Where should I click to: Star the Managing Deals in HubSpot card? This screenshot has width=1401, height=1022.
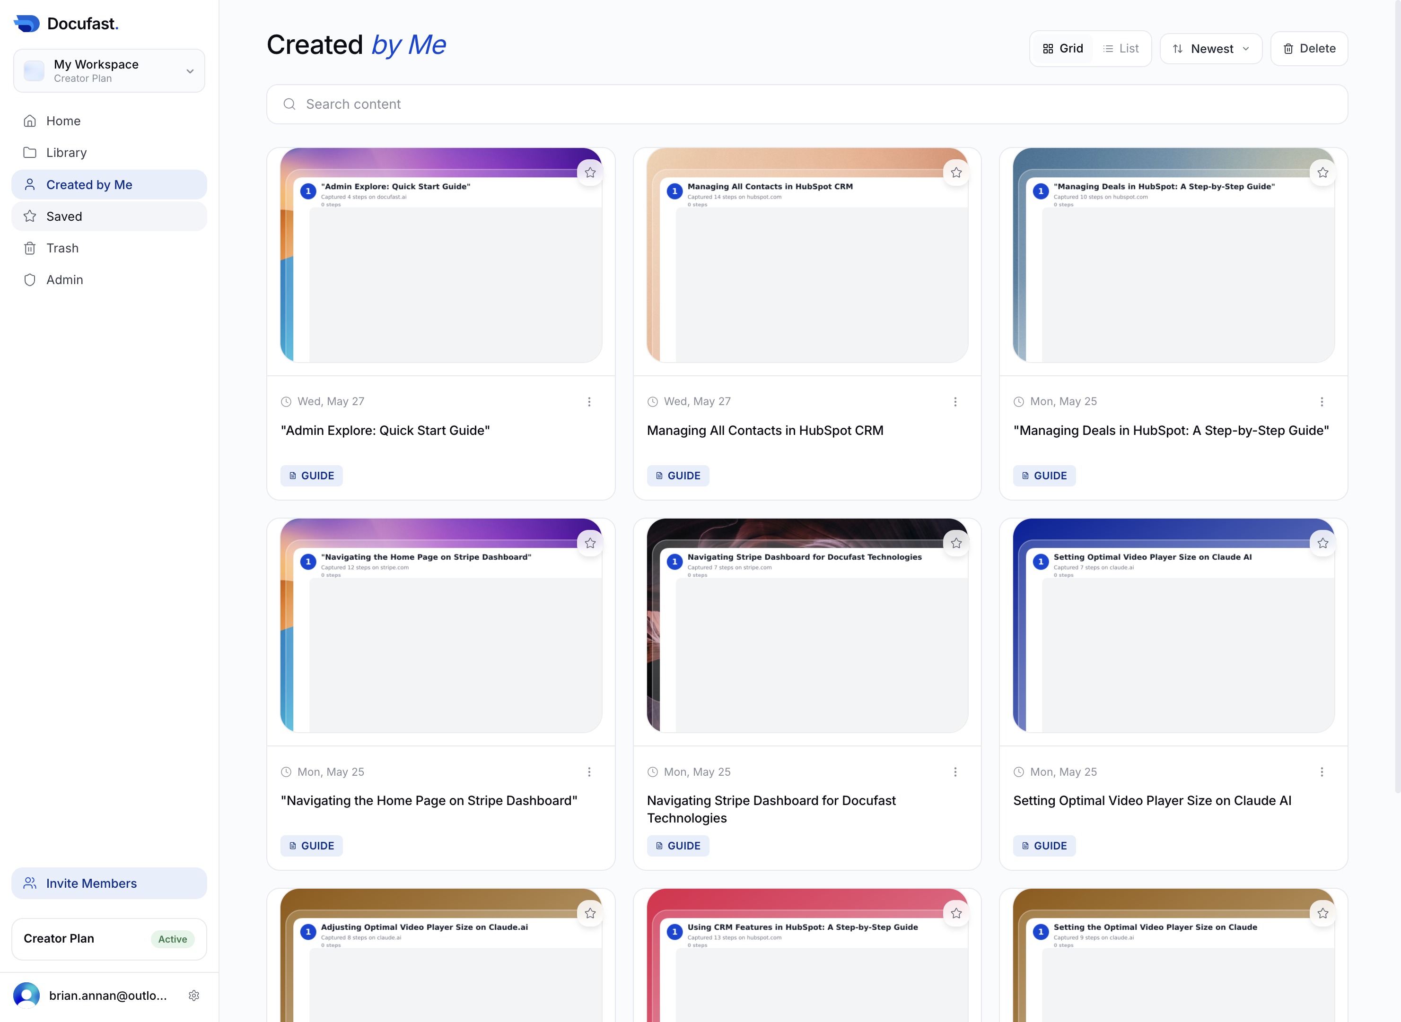1323,173
